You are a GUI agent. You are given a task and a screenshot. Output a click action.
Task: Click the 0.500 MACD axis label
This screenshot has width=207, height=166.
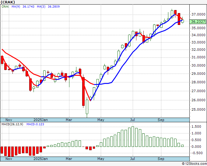(196, 140)
